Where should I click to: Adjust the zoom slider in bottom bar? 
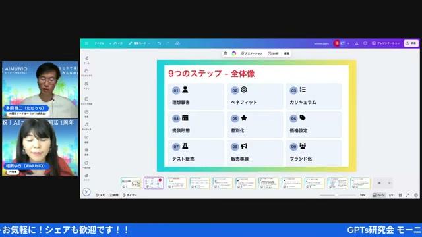338,195
